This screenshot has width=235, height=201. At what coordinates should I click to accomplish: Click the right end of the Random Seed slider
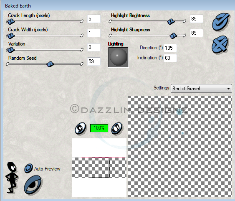82,64
